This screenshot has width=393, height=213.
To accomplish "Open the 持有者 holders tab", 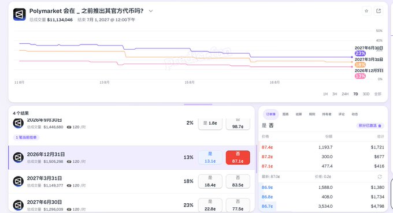I will [x=327, y=114].
